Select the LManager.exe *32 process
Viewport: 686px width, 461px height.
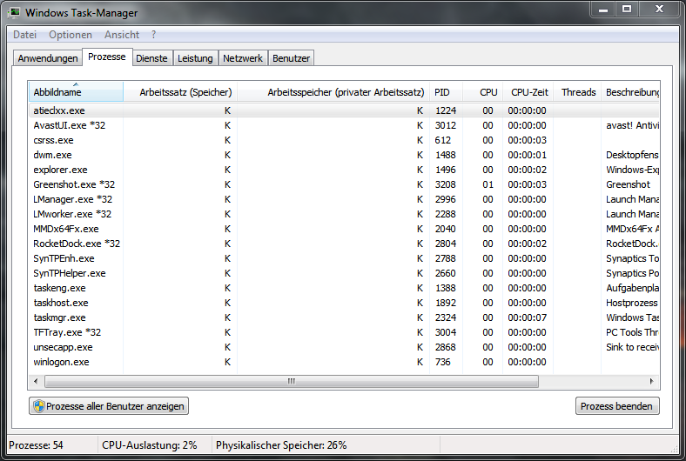tap(345, 199)
